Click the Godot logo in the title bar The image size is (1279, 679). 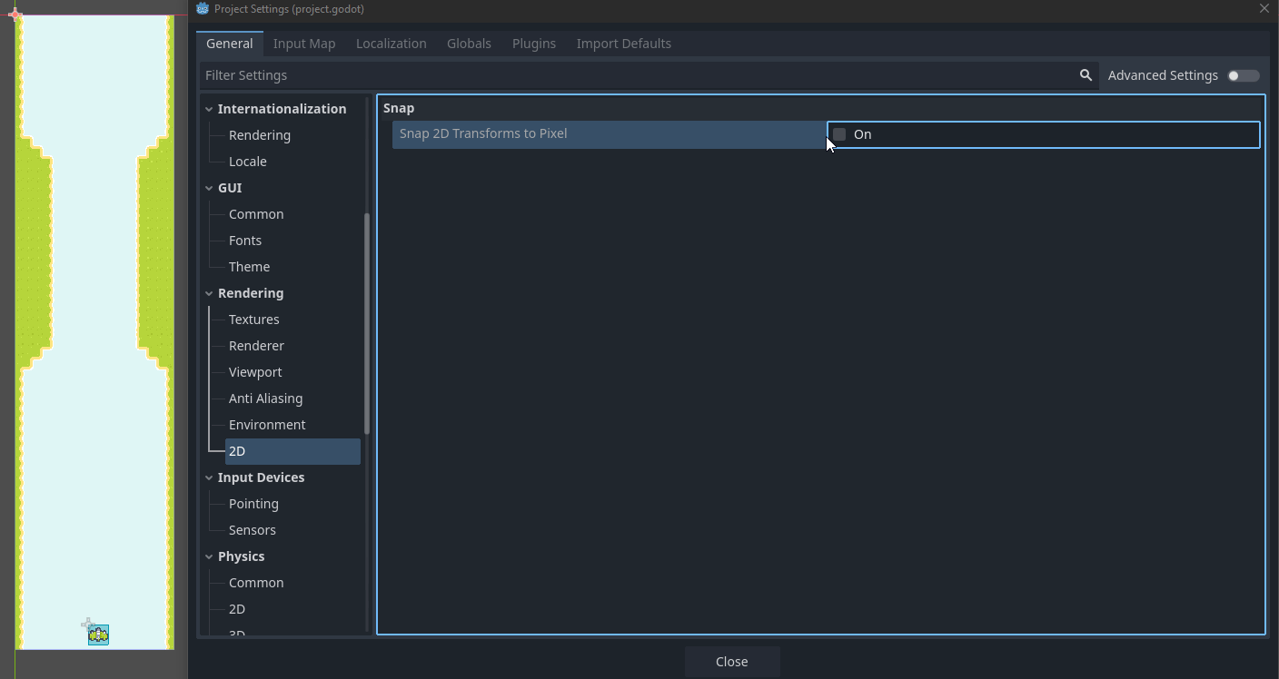tap(201, 9)
